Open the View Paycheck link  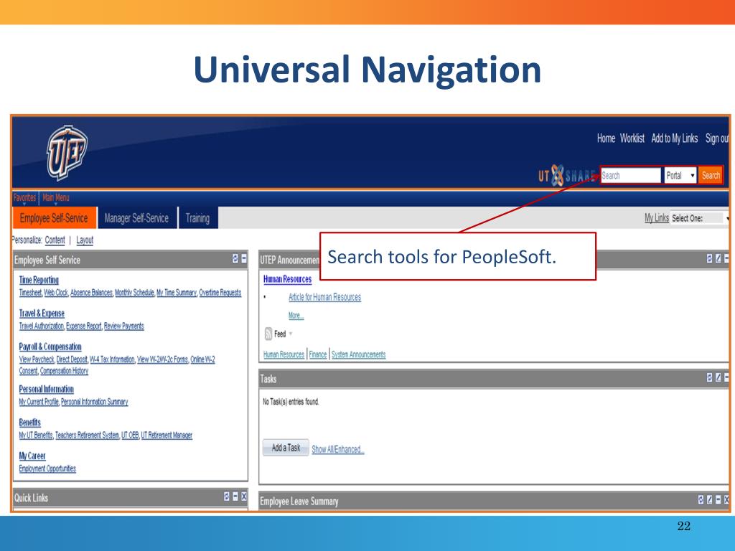coord(37,359)
